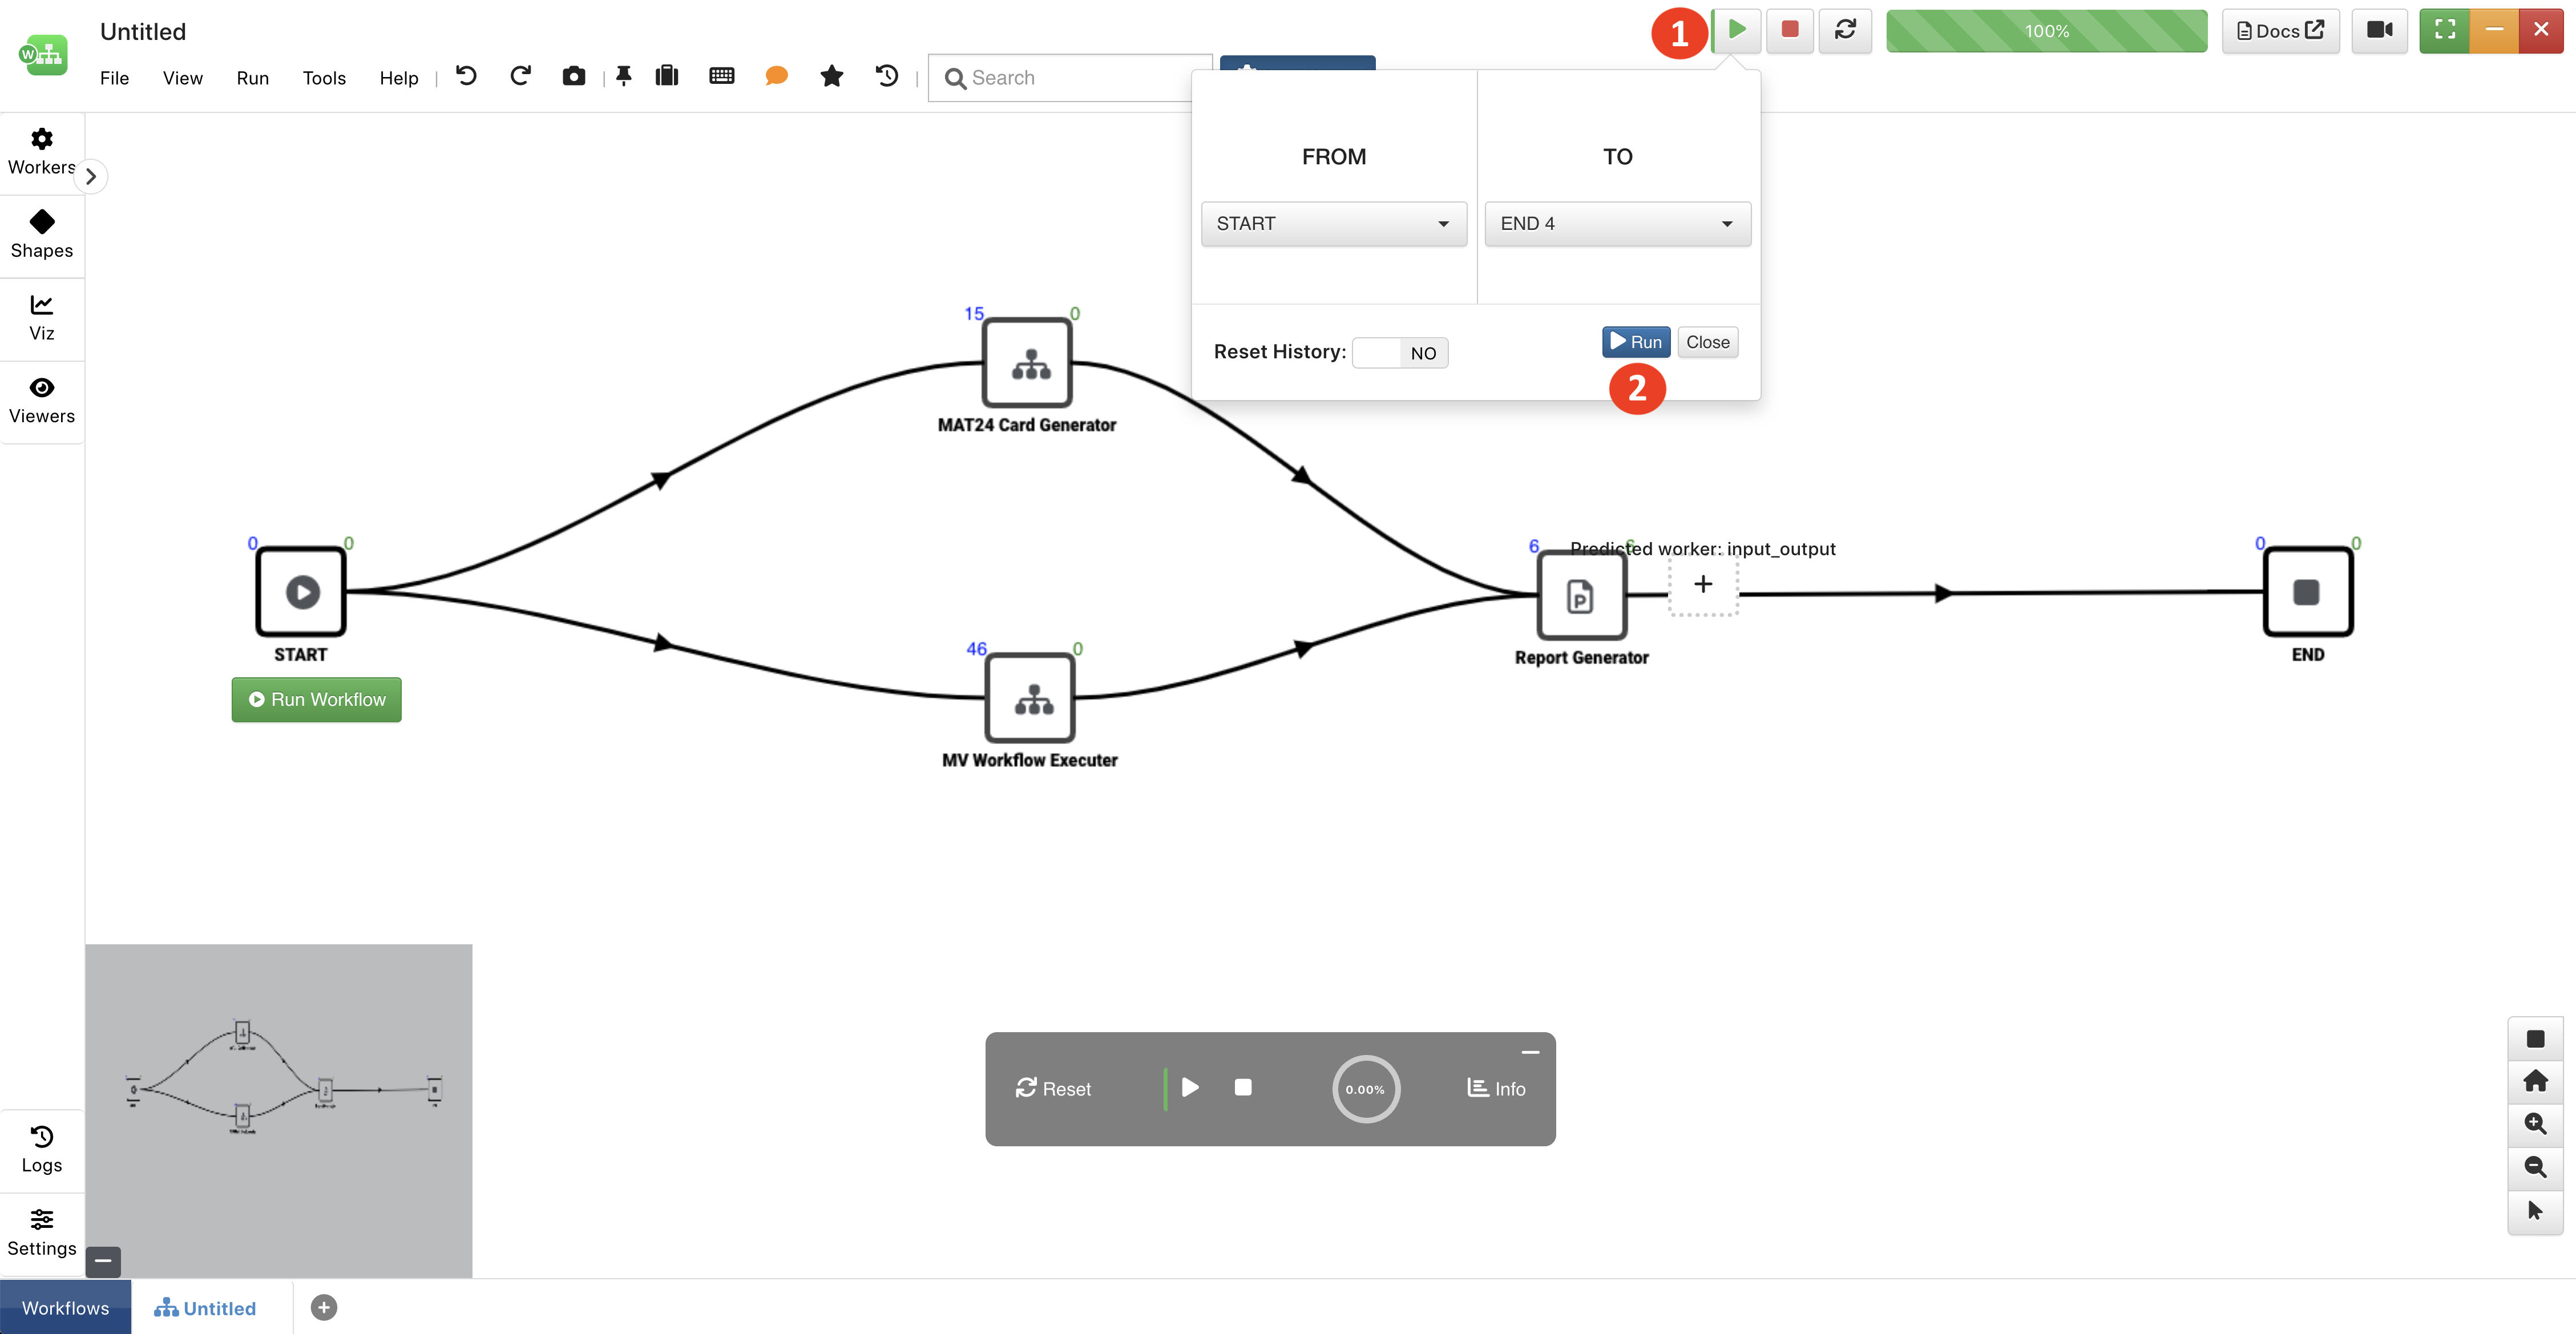The image size is (2576, 1334).
Task: Click play in the bottom playback panel
Action: pos(1189,1087)
